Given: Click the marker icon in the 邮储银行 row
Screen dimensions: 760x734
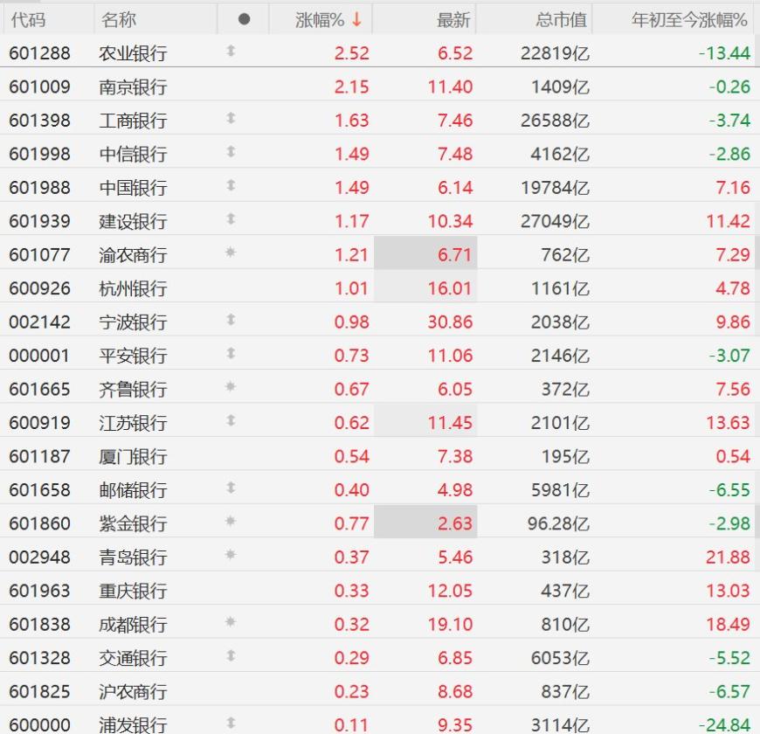Looking at the screenshot, I should [x=231, y=488].
